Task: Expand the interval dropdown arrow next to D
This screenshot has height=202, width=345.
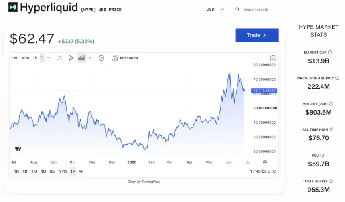Action: click(49, 58)
